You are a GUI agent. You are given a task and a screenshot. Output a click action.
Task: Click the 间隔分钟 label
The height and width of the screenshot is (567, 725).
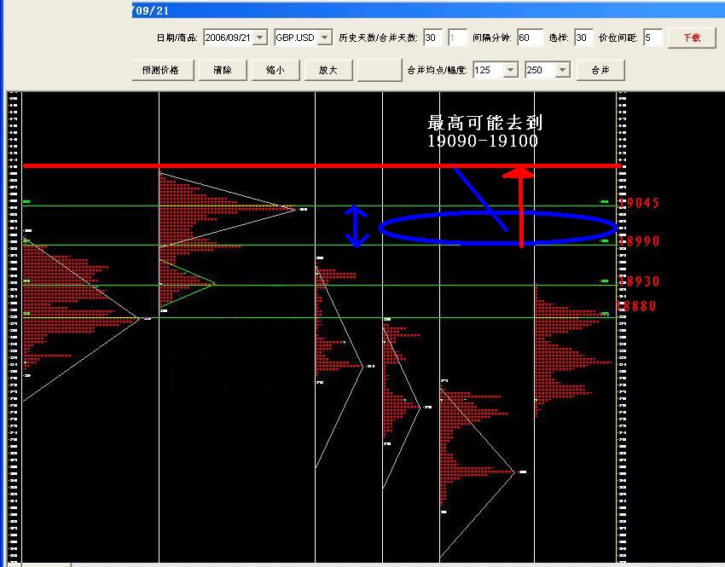coord(491,38)
